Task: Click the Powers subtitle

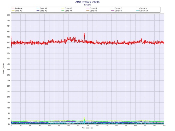Action: point(87,5)
